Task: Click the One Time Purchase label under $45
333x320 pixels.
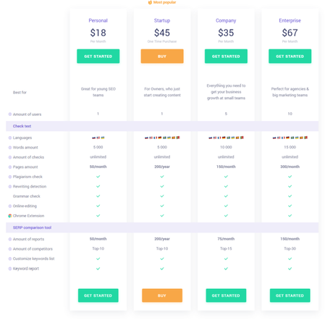Action: [x=162, y=41]
